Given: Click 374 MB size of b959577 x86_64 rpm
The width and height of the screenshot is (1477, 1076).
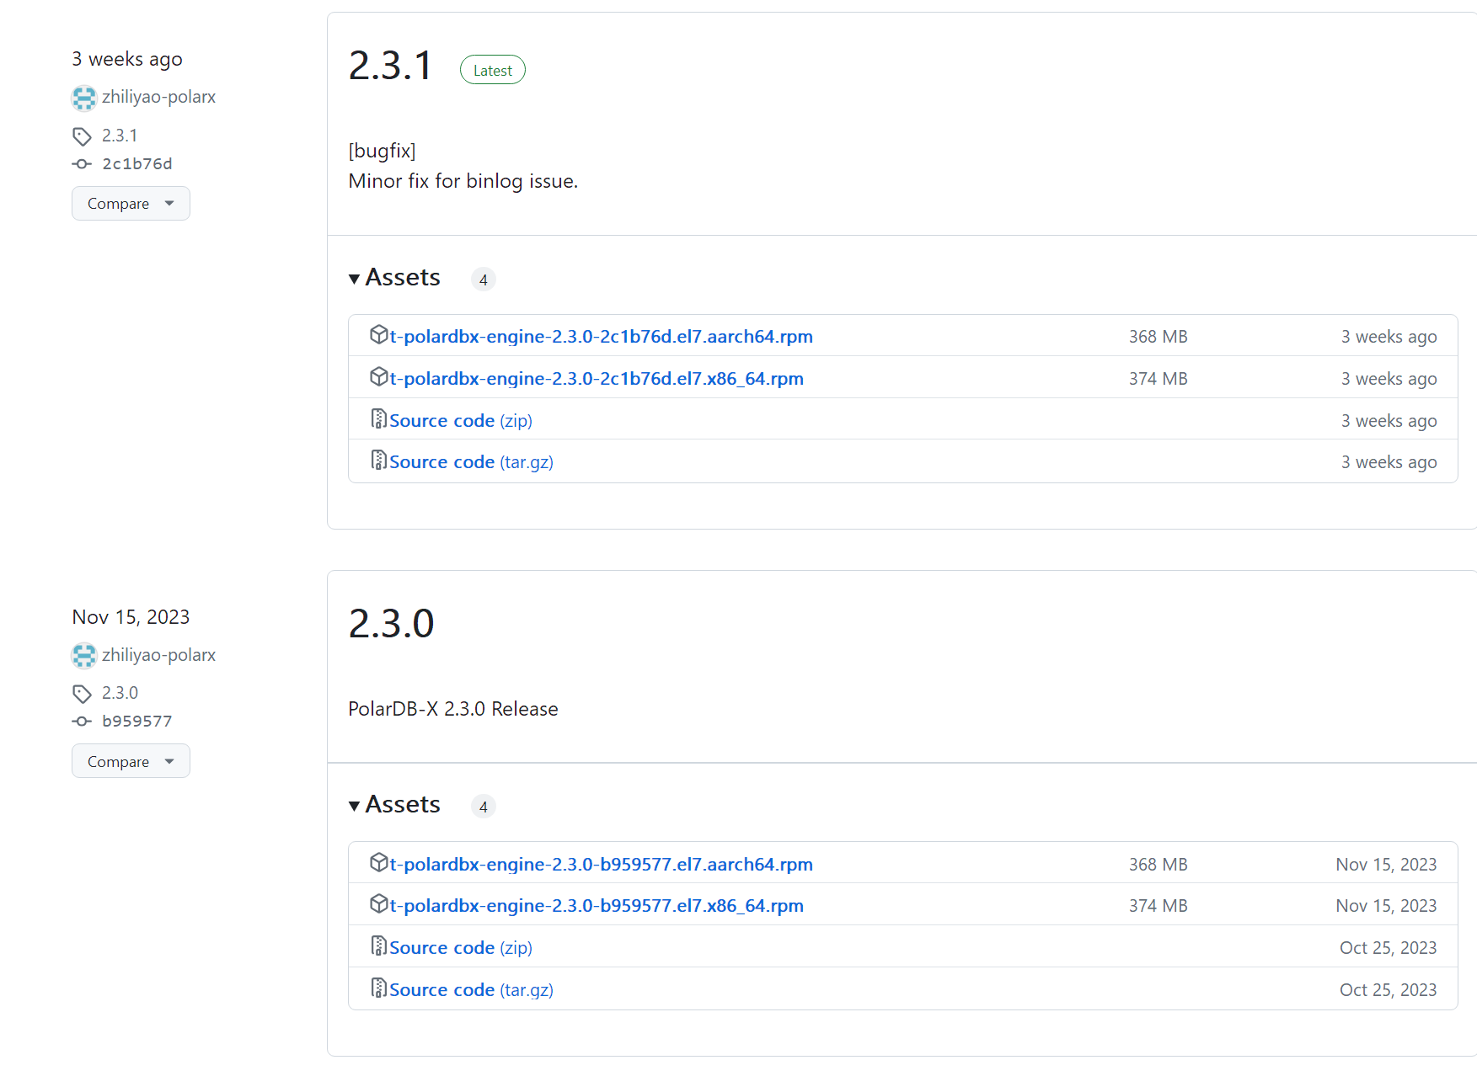Looking at the screenshot, I should coord(1159,906).
